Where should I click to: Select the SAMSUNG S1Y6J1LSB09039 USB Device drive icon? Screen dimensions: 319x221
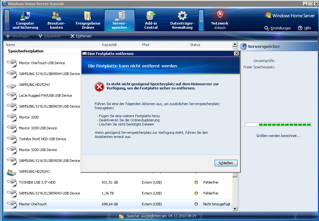(12, 106)
